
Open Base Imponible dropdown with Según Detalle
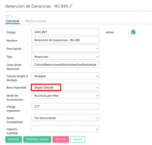[65, 87]
